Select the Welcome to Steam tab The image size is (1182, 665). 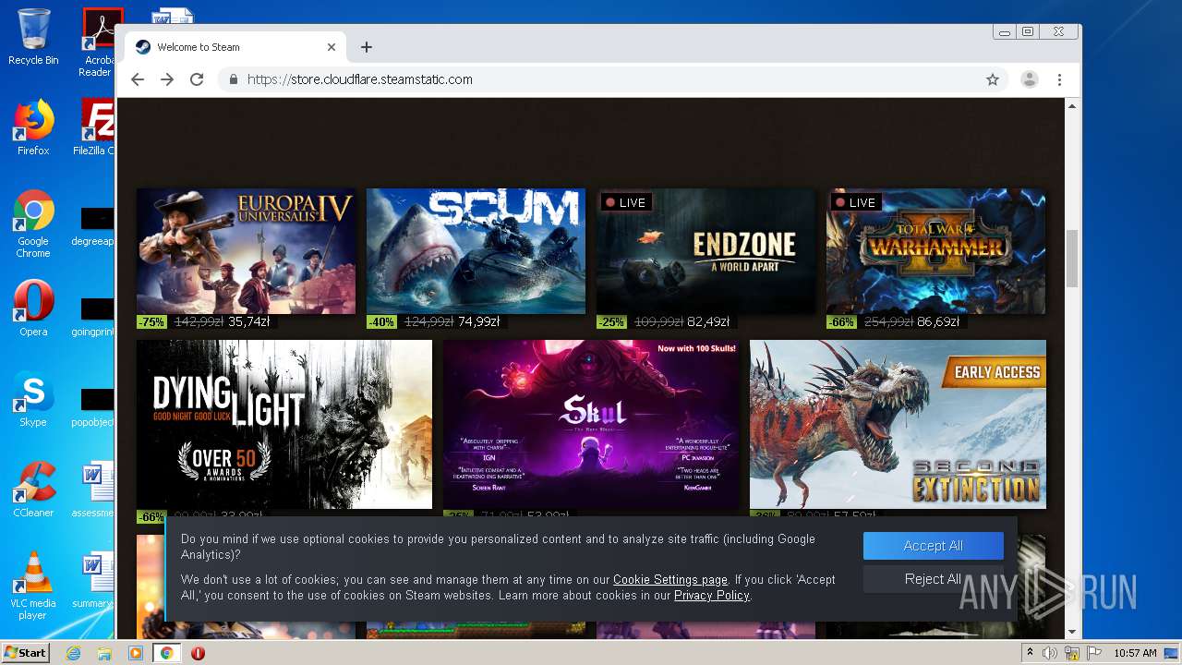coord(235,47)
